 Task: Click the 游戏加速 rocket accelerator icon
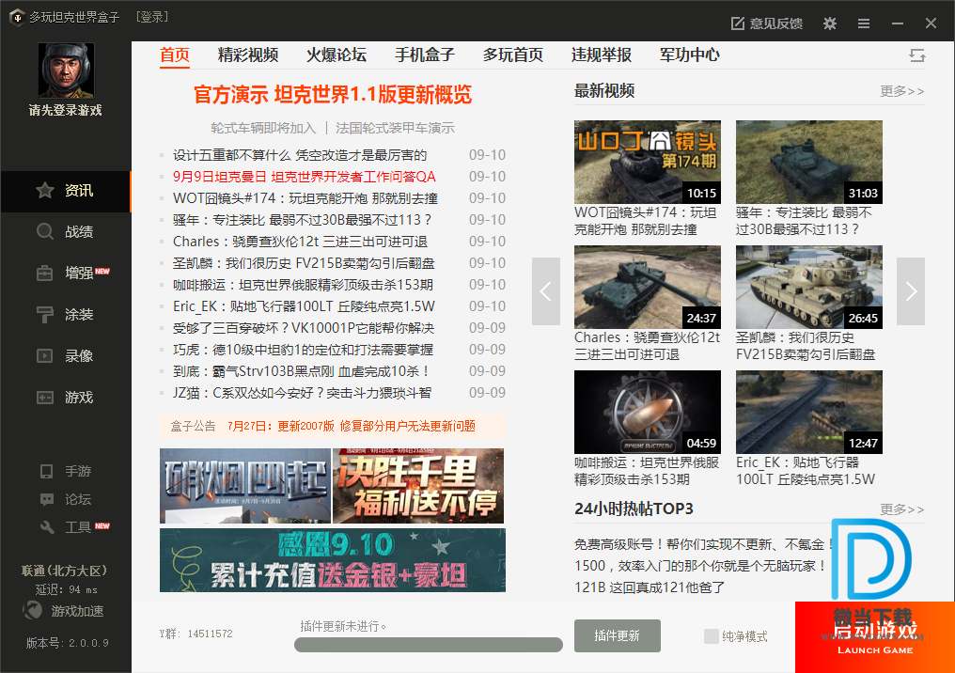[32, 610]
